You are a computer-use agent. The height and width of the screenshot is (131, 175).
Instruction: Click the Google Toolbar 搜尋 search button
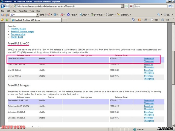tap(42, 14)
